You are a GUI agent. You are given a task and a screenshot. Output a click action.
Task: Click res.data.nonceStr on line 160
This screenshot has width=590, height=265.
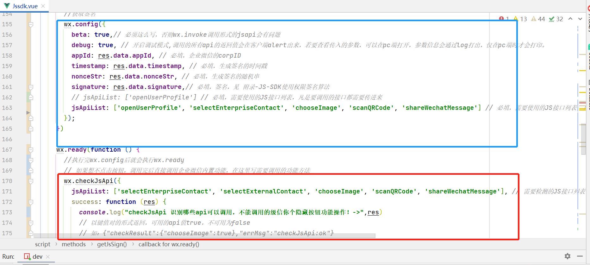[x=142, y=77]
